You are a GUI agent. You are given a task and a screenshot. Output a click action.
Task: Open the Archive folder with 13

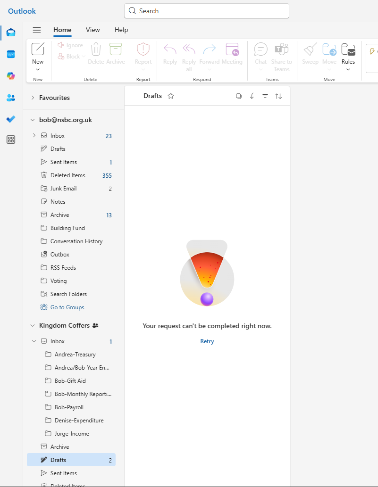[x=71, y=215]
